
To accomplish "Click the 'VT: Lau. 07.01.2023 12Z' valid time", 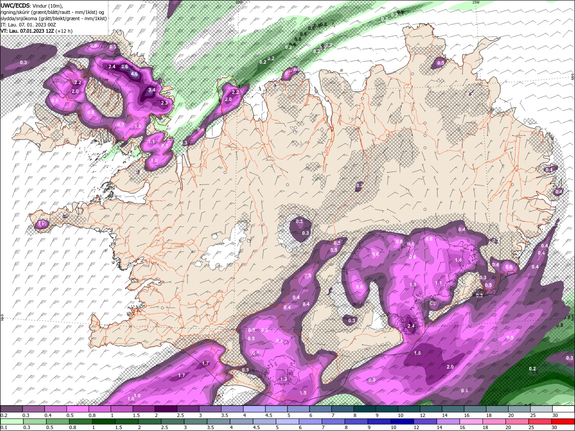I will (x=27, y=31).
